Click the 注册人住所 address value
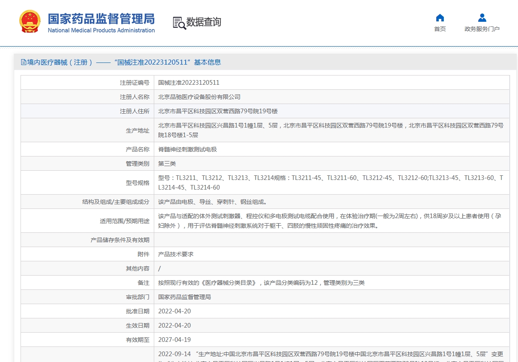This screenshot has width=518, height=362. pyautogui.click(x=218, y=111)
